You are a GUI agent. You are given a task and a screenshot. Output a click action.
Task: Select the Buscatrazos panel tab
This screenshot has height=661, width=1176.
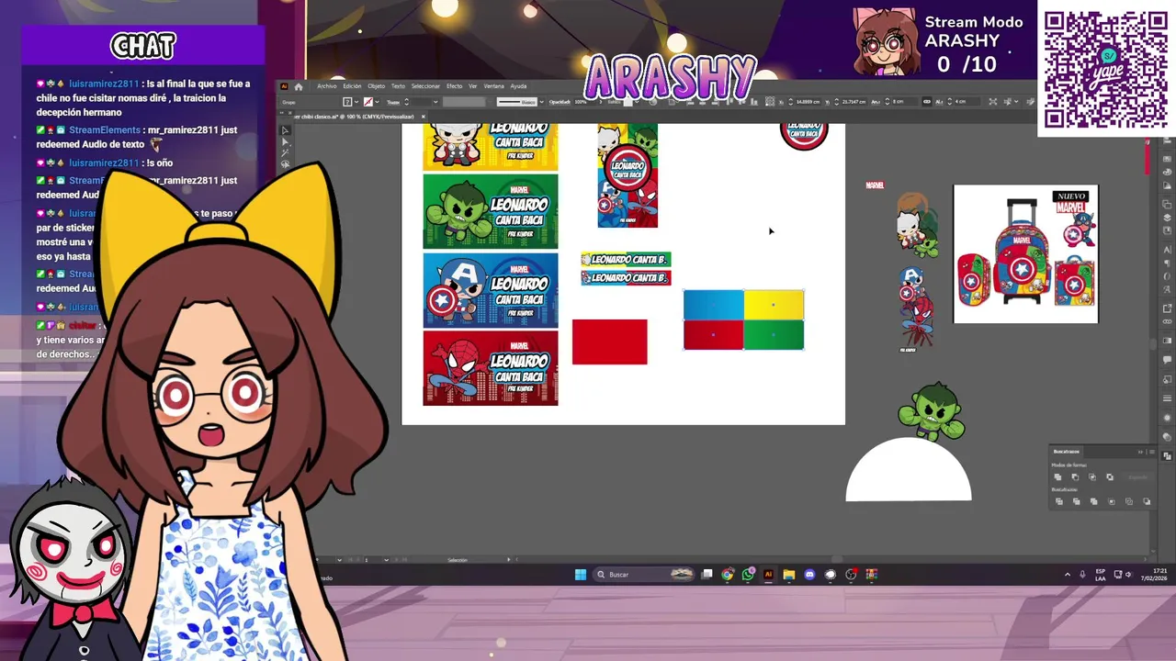[1067, 452]
